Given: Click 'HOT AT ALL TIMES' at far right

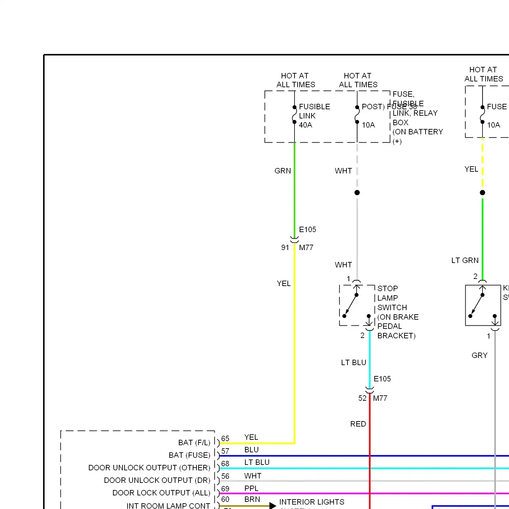Looking at the screenshot, I should pos(484,74).
